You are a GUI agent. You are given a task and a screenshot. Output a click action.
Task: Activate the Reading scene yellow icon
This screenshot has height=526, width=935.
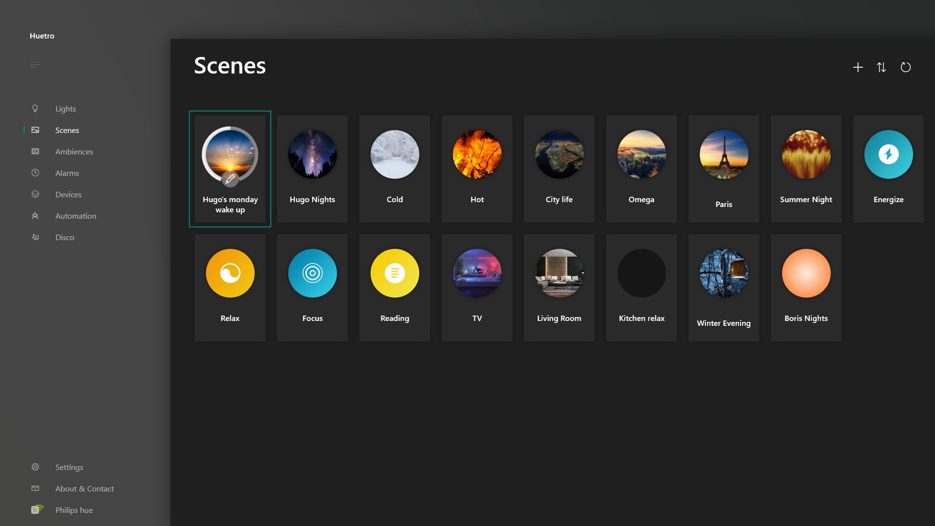[394, 273]
